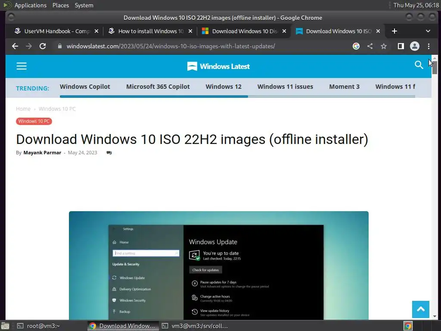This screenshot has width=441, height=331.
Task: Click the browser forward arrow
Action: pyautogui.click(x=29, y=46)
